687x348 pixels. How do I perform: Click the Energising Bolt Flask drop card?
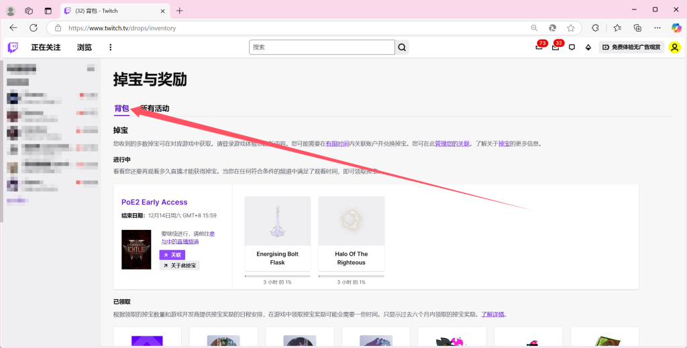pos(277,234)
